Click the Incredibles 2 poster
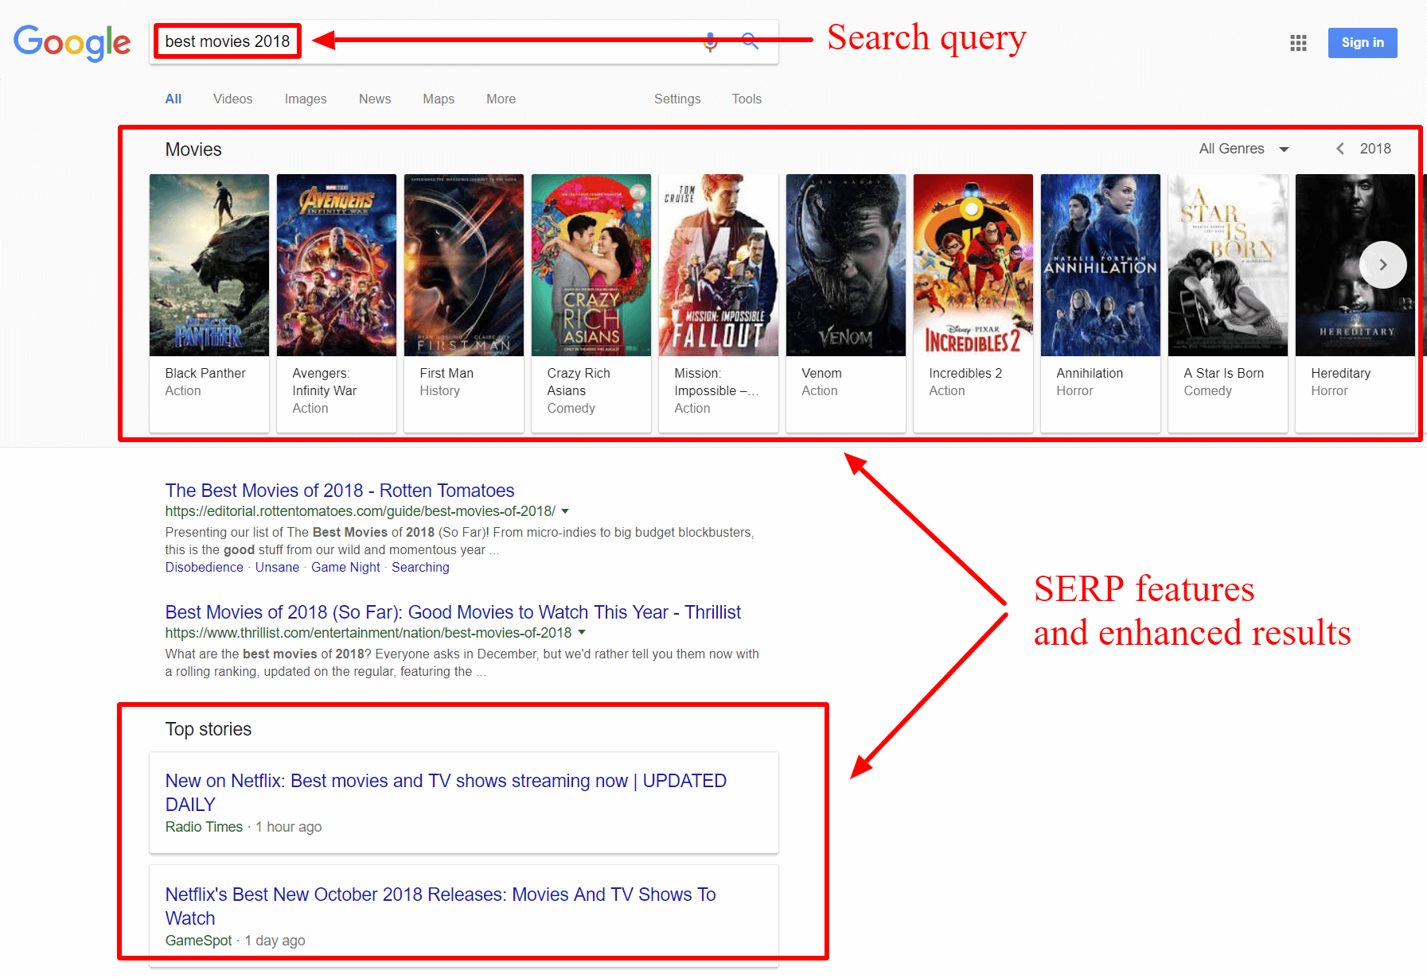The image size is (1427, 978). tap(973, 265)
